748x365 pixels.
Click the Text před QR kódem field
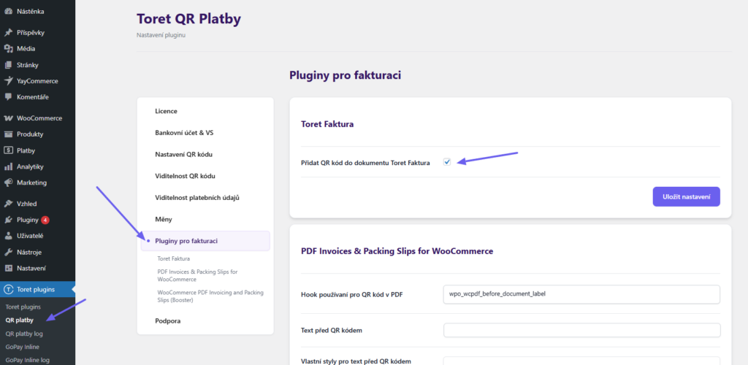click(x=581, y=330)
